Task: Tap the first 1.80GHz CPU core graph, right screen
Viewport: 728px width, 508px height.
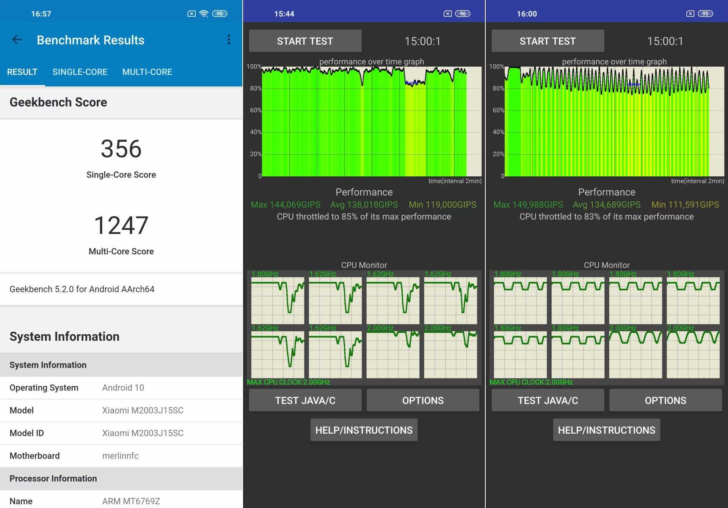Action: pos(520,300)
